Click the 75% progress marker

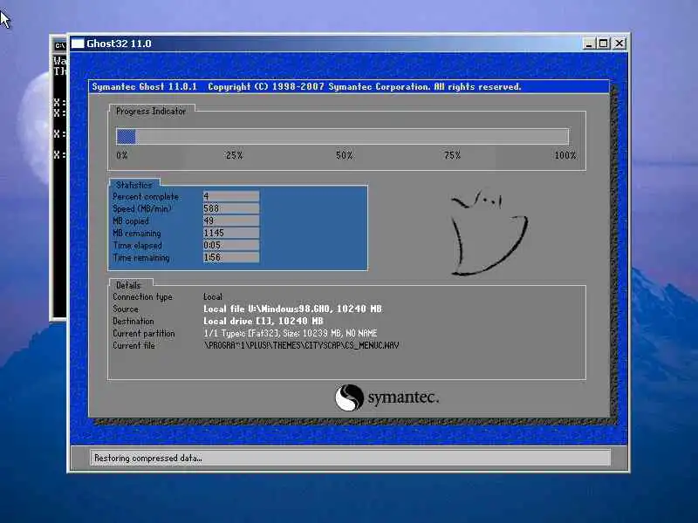pos(452,155)
